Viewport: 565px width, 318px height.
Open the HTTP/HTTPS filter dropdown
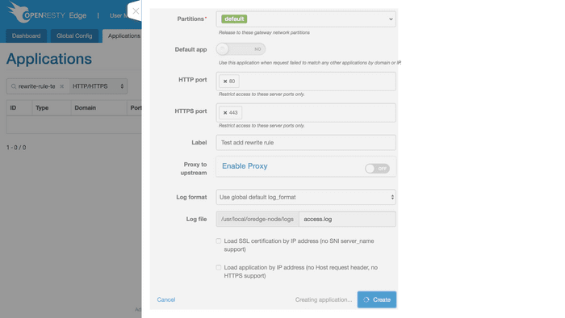98,86
